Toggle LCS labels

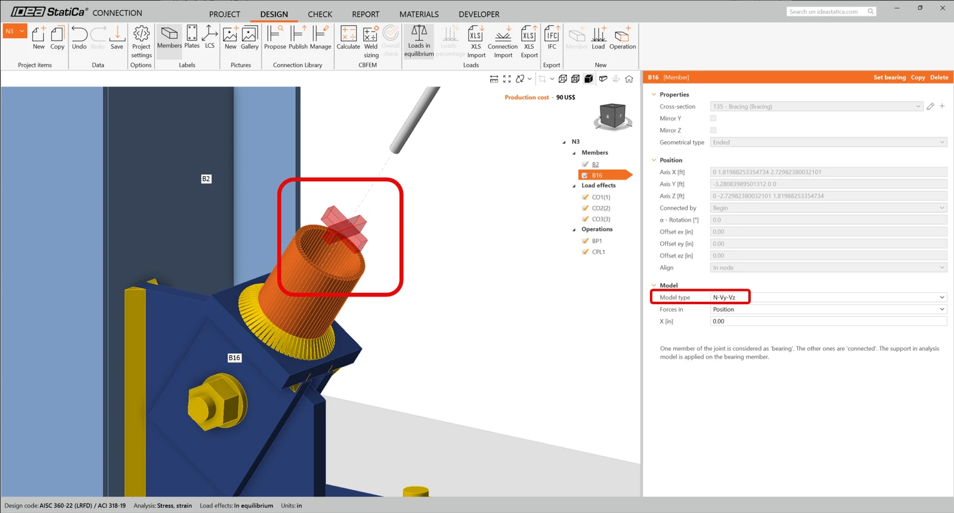tap(210, 38)
